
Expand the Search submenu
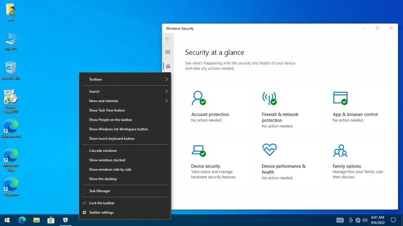pos(125,91)
